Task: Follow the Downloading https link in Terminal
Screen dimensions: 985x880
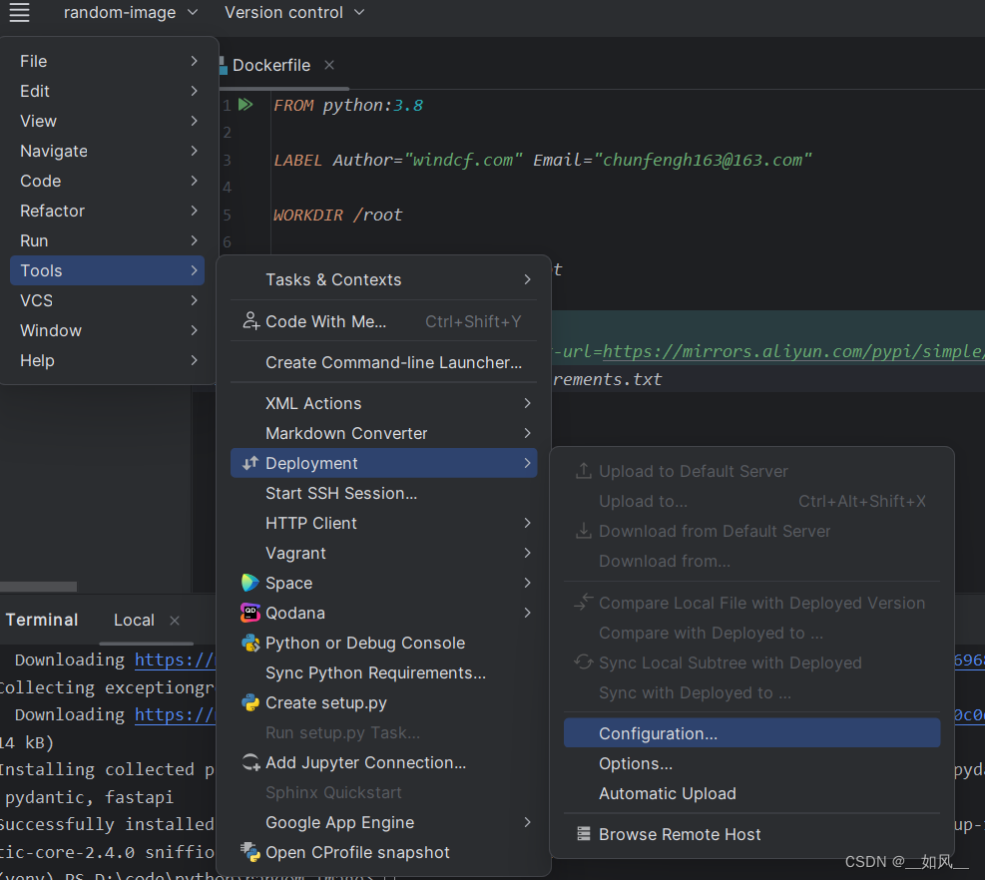Action: pyautogui.click(x=176, y=660)
